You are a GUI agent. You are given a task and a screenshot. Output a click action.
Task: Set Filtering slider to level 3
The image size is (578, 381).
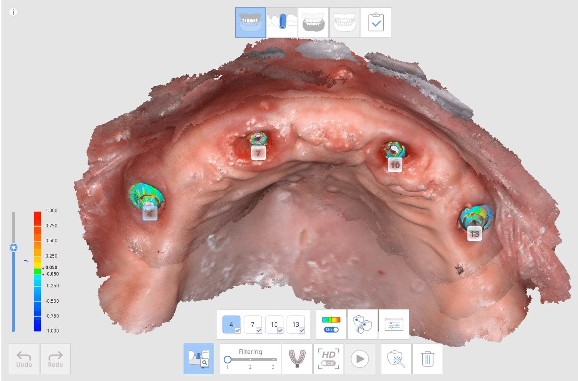point(273,360)
